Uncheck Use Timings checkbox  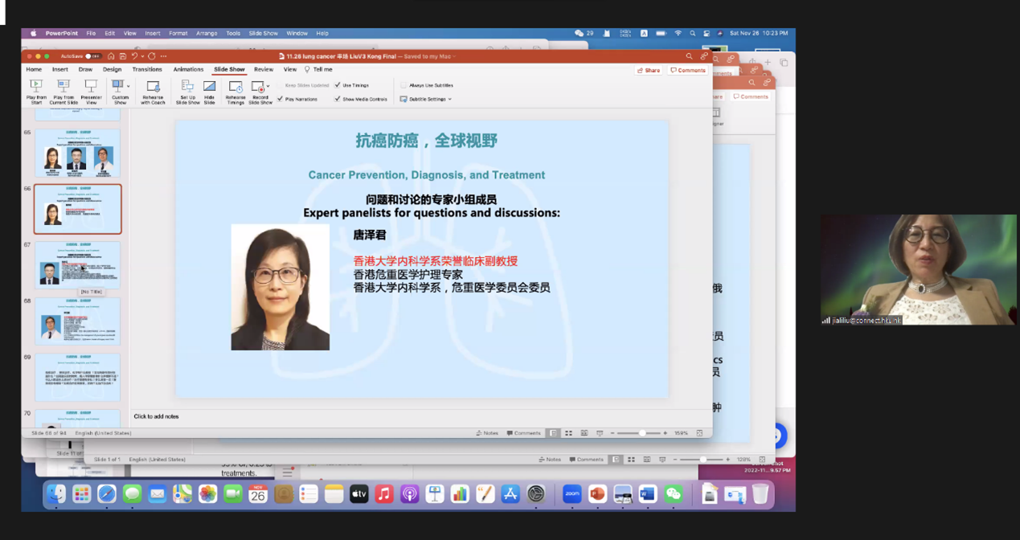coord(338,85)
